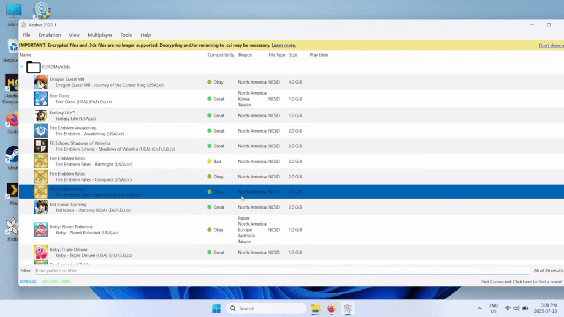The height and width of the screenshot is (317, 564).
Task: Sort by the File type column header
Action: pyautogui.click(x=276, y=55)
